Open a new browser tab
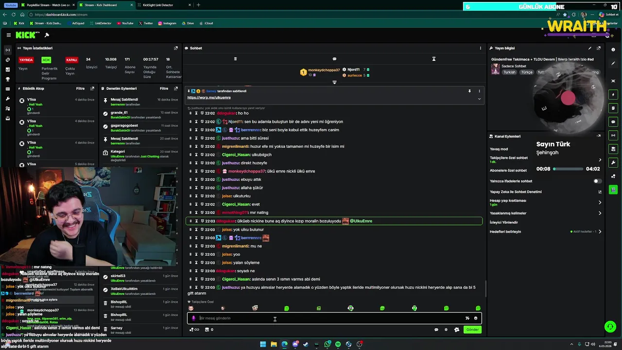 coord(198,5)
